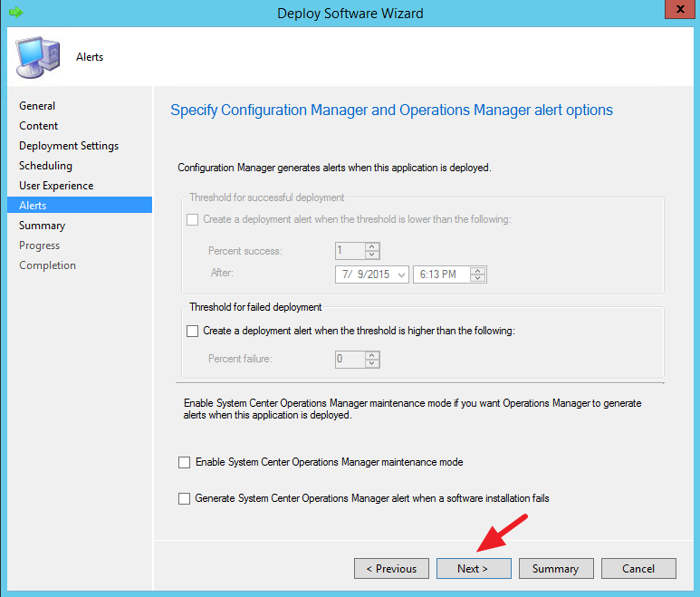The image size is (700, 597).
Task: Jump to the Summary page in sidebar
Action: click(42, 226)
